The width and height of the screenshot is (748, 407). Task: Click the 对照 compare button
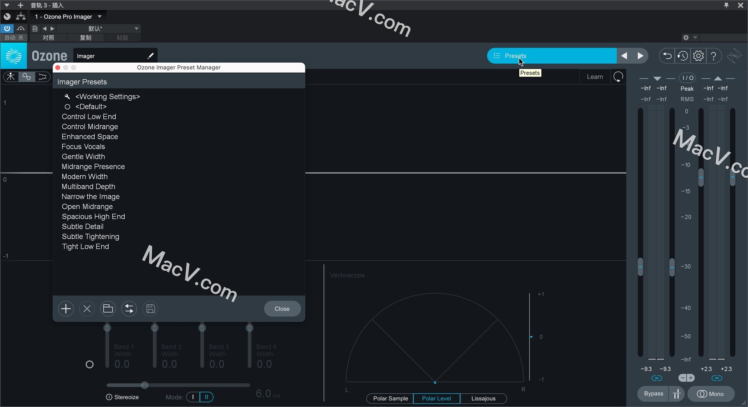point(48,38)
